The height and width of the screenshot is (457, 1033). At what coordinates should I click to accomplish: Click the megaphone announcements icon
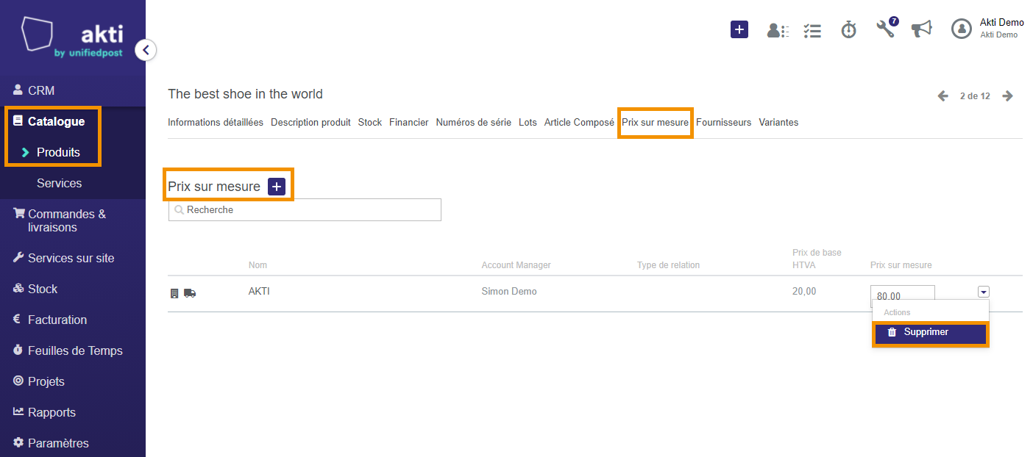point(921,29)
